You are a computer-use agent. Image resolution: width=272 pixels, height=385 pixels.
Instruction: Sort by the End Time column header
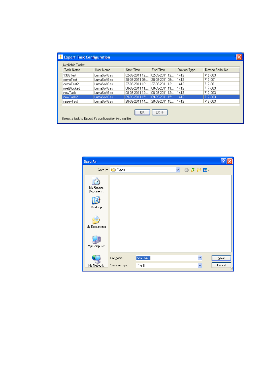(163, 70)
